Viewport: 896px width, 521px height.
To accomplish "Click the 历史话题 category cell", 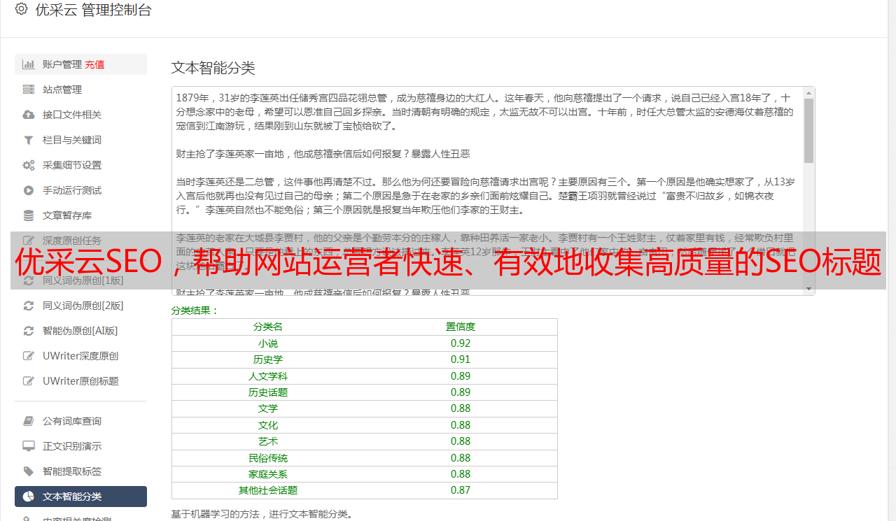I will (x=268, y=392).
